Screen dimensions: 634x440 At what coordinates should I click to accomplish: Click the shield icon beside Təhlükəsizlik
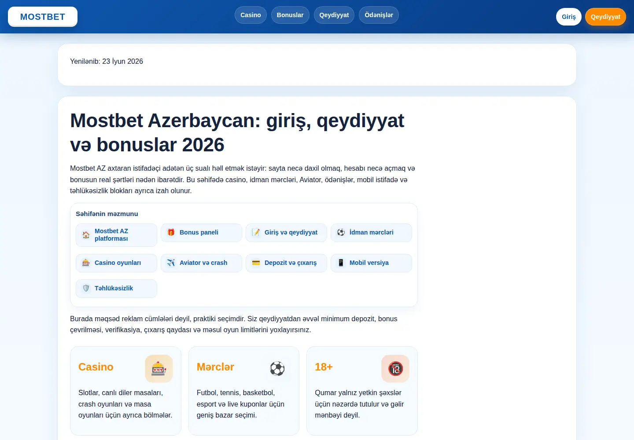(86, 288)
